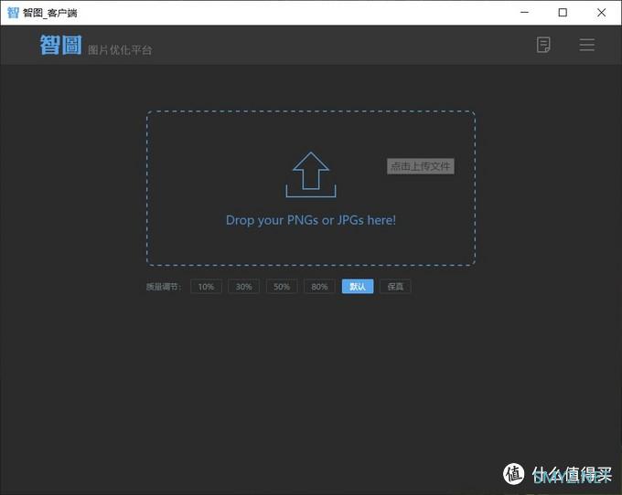Maximize the 智图 client window
The width and height of the screenshot is (622, 495).
(x=563, y=13)
